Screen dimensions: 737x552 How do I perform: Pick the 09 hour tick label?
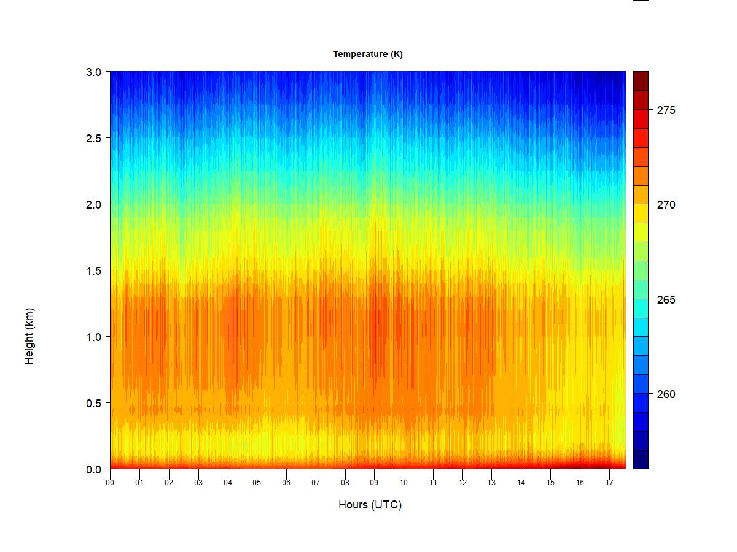[x=375, y=483]
